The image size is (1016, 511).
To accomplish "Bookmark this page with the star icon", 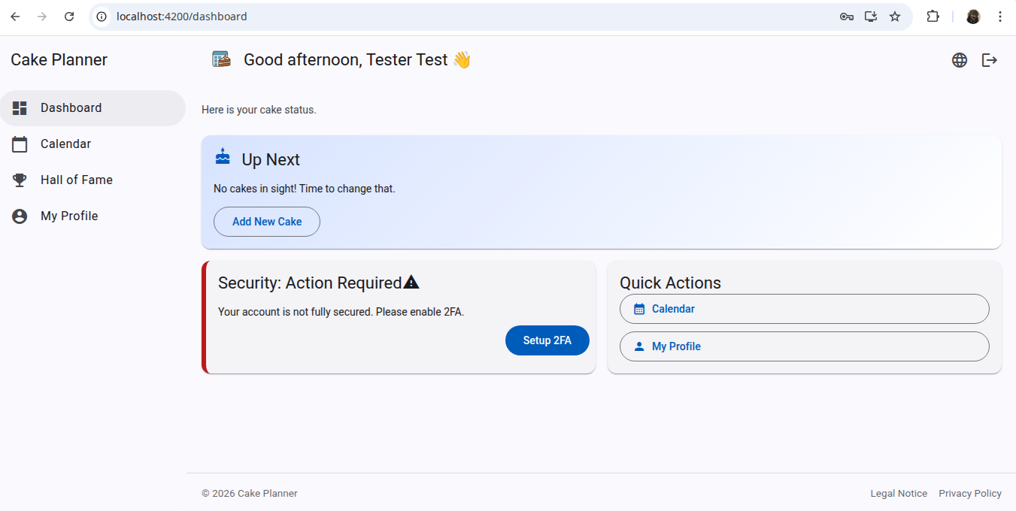I will [x=895, y=17].
